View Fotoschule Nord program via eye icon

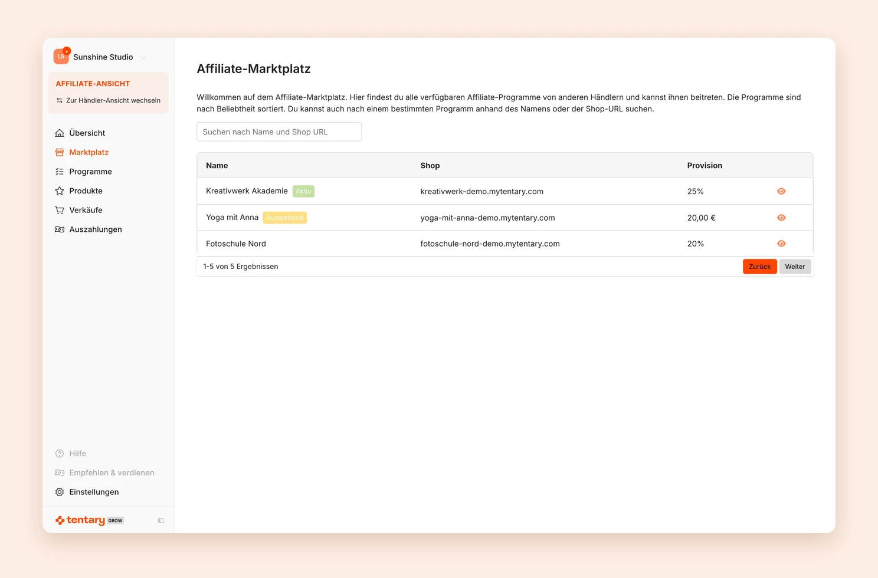pos(781,244)
